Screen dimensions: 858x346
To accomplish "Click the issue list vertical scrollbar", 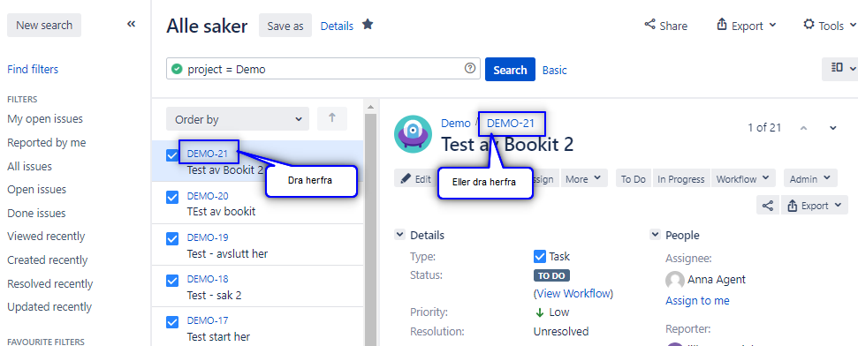I will (370, 229).
